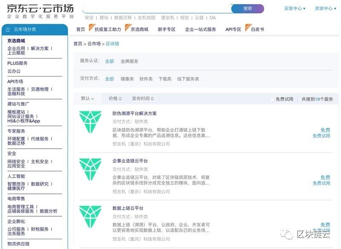341x249 pixels.
Task: Filter delivery by 软件类
Action: pos(146,79)
